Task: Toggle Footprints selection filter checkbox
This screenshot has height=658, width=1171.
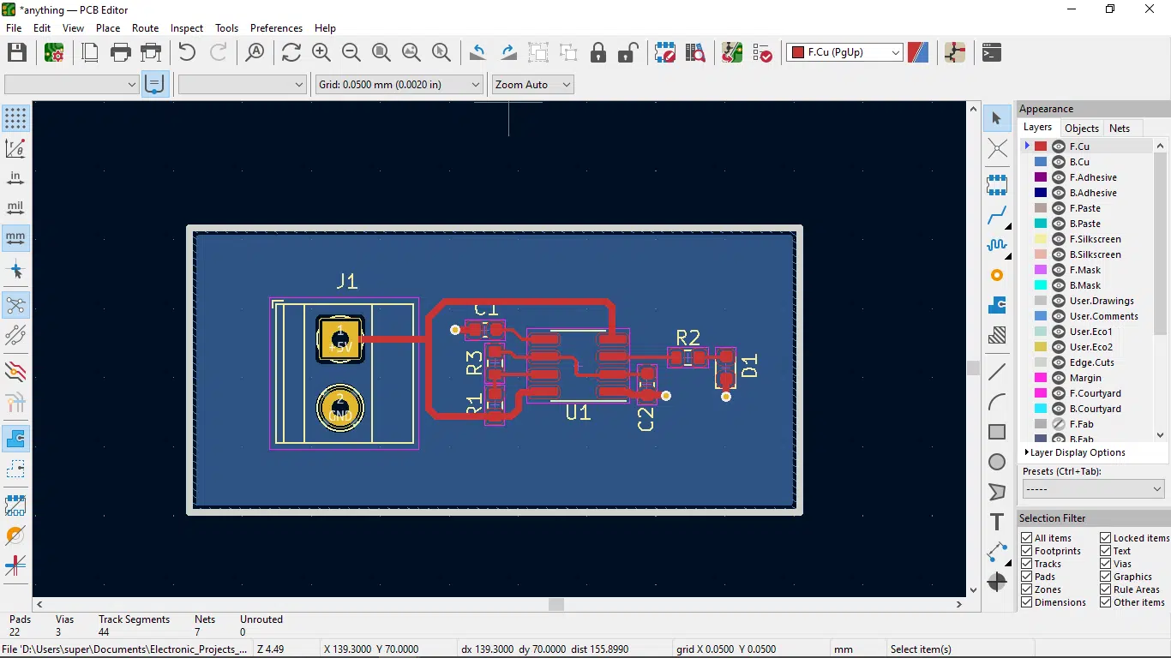Action: click(x=1026, y=551)
